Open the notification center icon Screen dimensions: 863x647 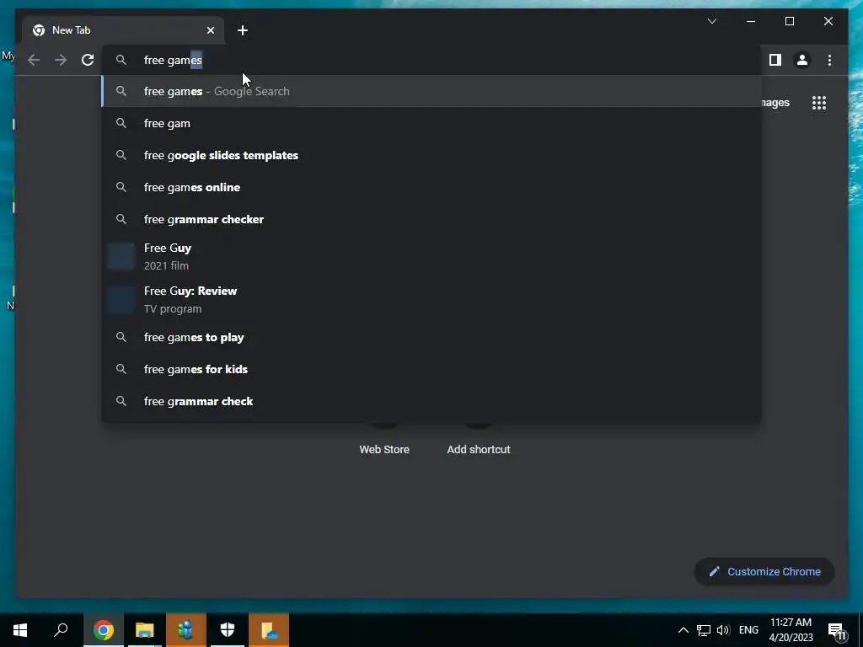tap(837, 630)
